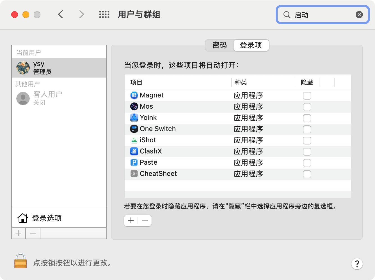The width and height of the screenshot is (375, 280).
Task: Clear the search field text
Action: 359,15
